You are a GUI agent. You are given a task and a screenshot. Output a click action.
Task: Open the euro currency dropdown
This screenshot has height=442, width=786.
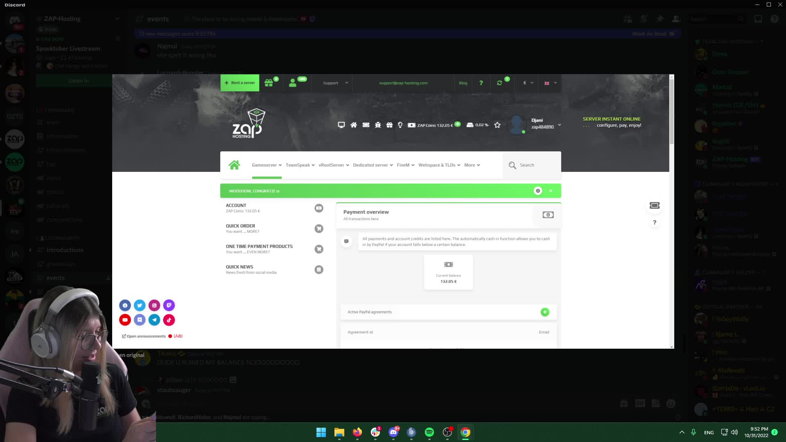[528, 83]
